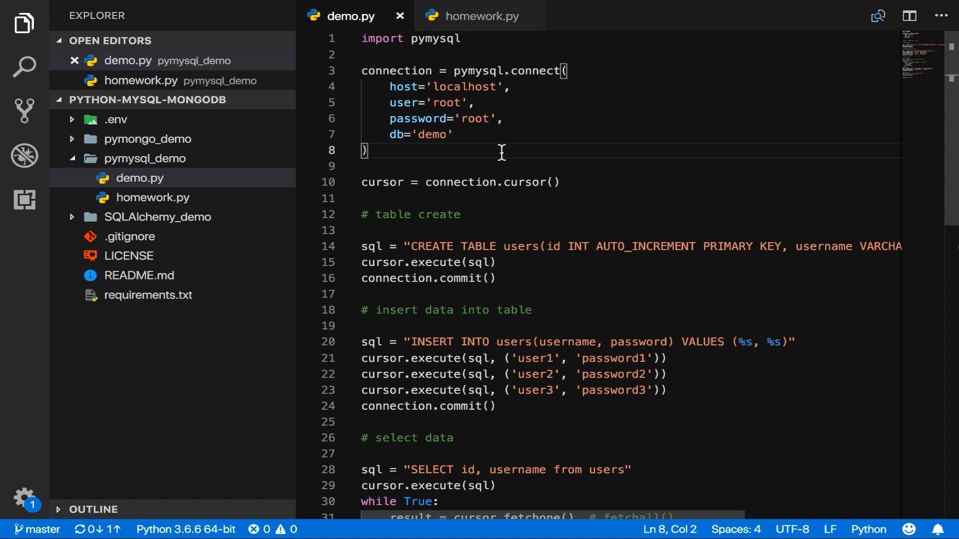Click the Python 3.6.6 interpreter selector
The image size is (959, 539).
[x=186, y=529]
